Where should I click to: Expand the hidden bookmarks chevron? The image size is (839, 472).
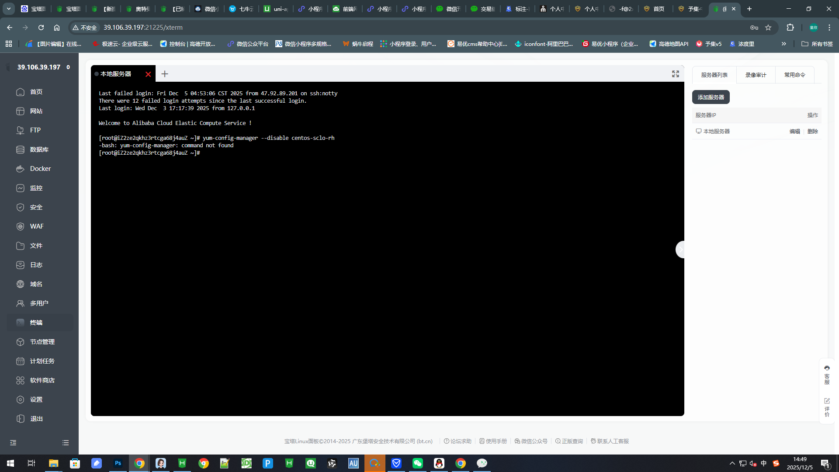pyautogui.click(x=784, y=44)
